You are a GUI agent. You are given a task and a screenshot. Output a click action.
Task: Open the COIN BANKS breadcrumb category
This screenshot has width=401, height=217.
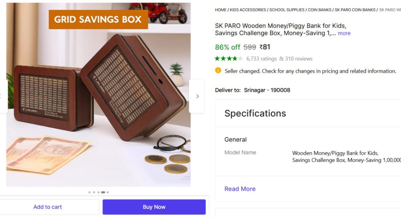pos(319,10)
